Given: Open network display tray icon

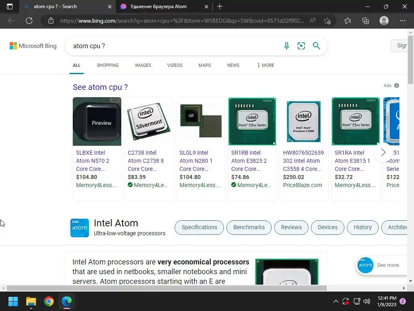Looking at the screenshot, I should click(357, 301).
